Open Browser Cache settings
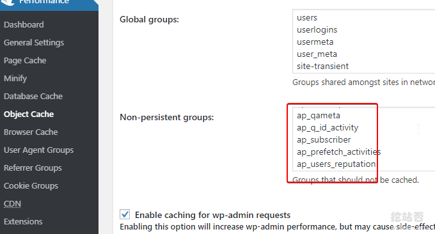The height and width of the screenshot is (234, 435). click(31, 132)
